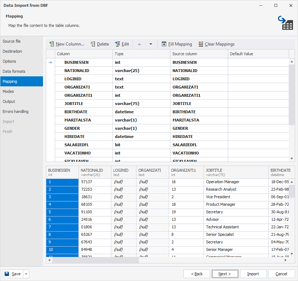Image resolution: width=298 pixels, height=281 pixels.
Task: Move column down with the down arrow
Action: (x=151, y=44)
